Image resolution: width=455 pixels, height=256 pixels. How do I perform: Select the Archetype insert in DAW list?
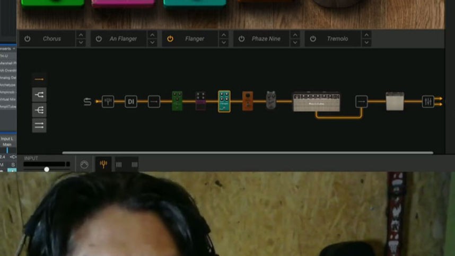(x=8, y=85)
